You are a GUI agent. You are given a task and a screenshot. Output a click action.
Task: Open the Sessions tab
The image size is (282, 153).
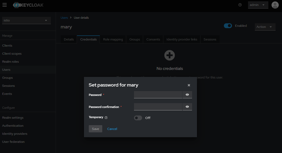pos(210,39)
